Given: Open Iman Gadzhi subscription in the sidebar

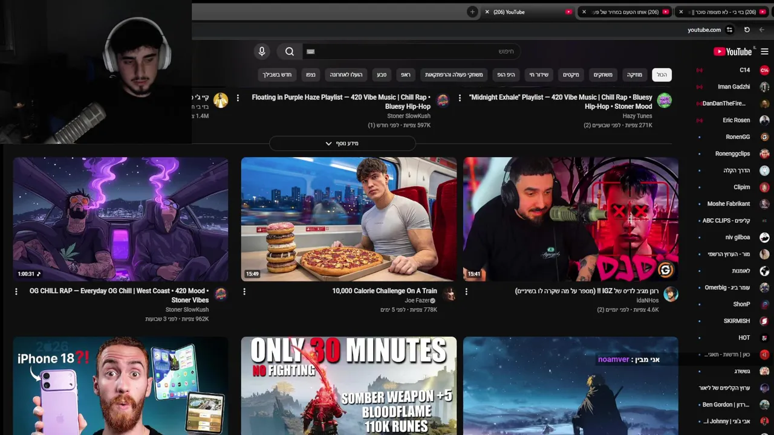Looking at the screenshot, I should point(733,87).
